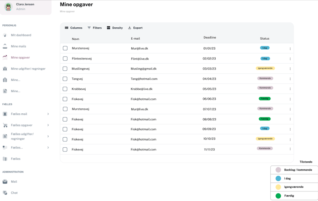The image size is (318, 201).
Task: Check the Flintestensvej row checkbox
Action: [65, 59]
